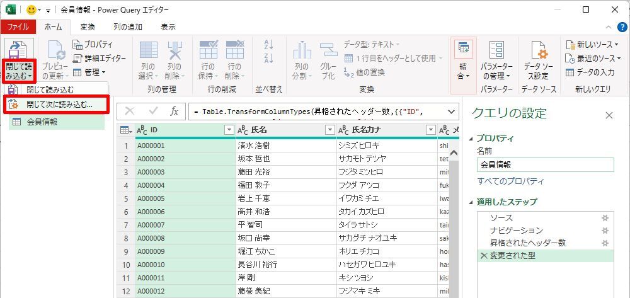Click the 閉じて読み込む ribbon icon
Viewport: 630px width, 298px height.
(x=18, y=49)
